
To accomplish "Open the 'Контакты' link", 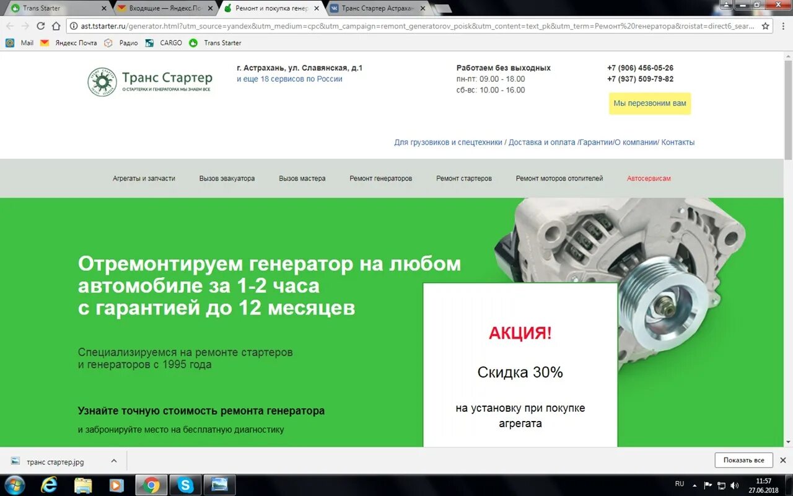I will [x=678, y=142].
